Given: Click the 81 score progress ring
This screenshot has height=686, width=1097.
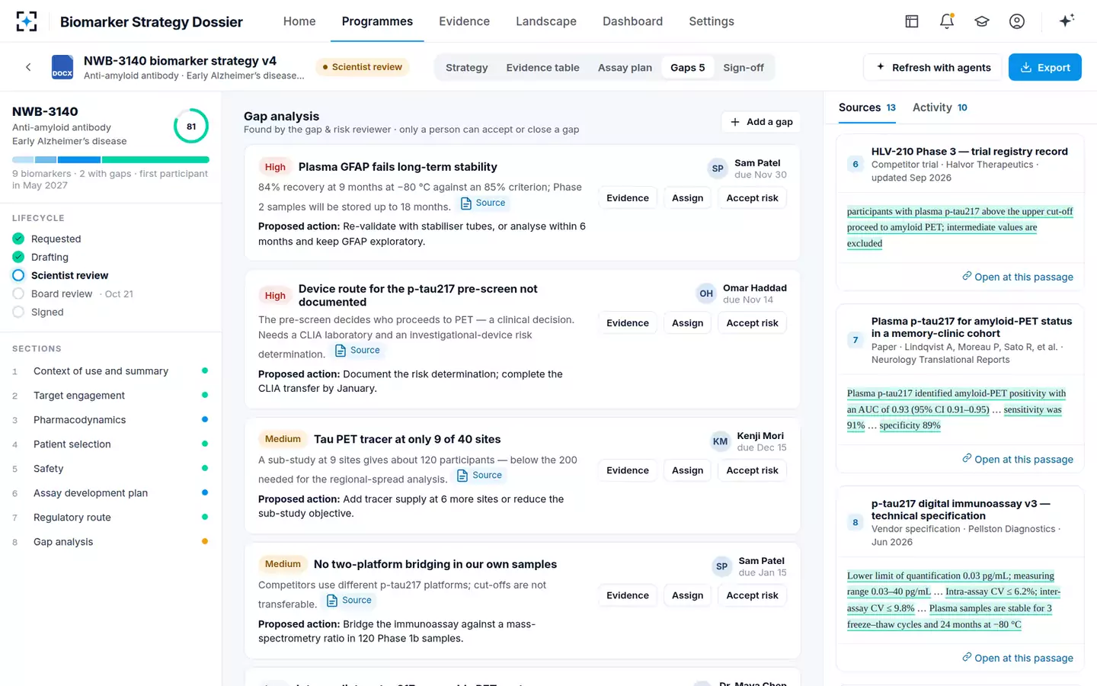Looking at the screenshot, I should (x=191, y=127).
